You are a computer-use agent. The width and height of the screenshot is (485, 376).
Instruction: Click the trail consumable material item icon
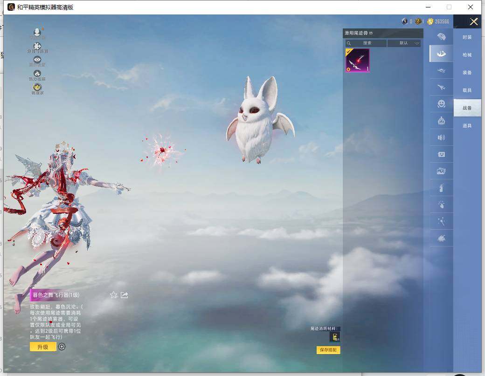click(335, 337)
